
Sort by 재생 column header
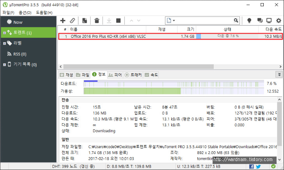click(162, 29)
